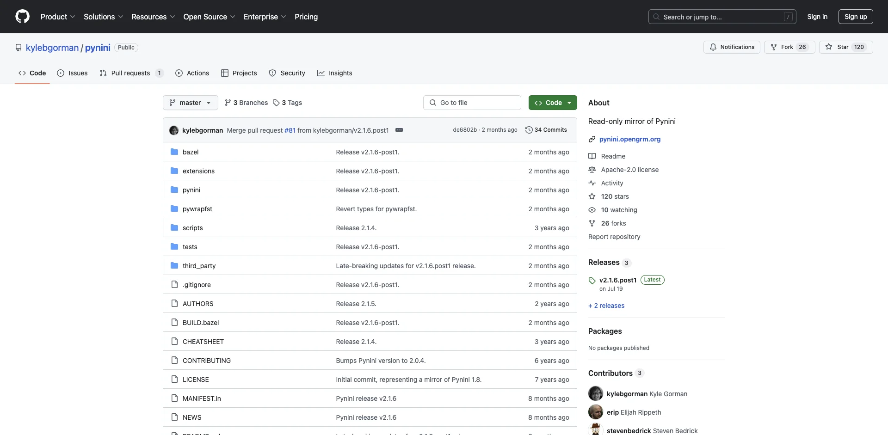
Task: Open the pynini.opengrm.org link
Action: (x=630, y=139)
